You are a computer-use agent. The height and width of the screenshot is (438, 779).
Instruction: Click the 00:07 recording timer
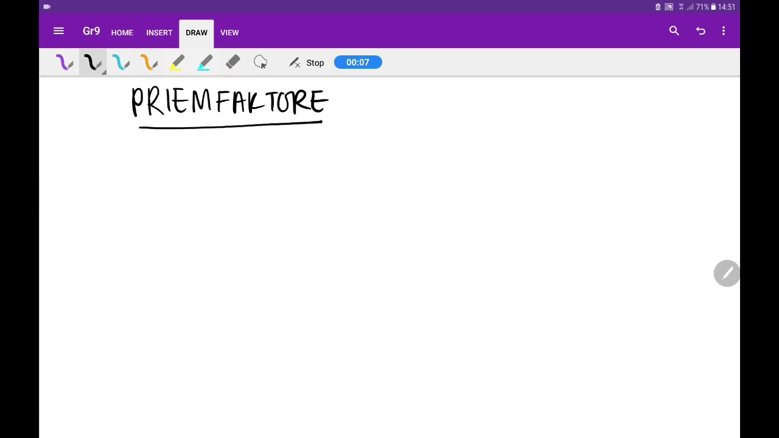pyautogui.click(x=358, y=62)
